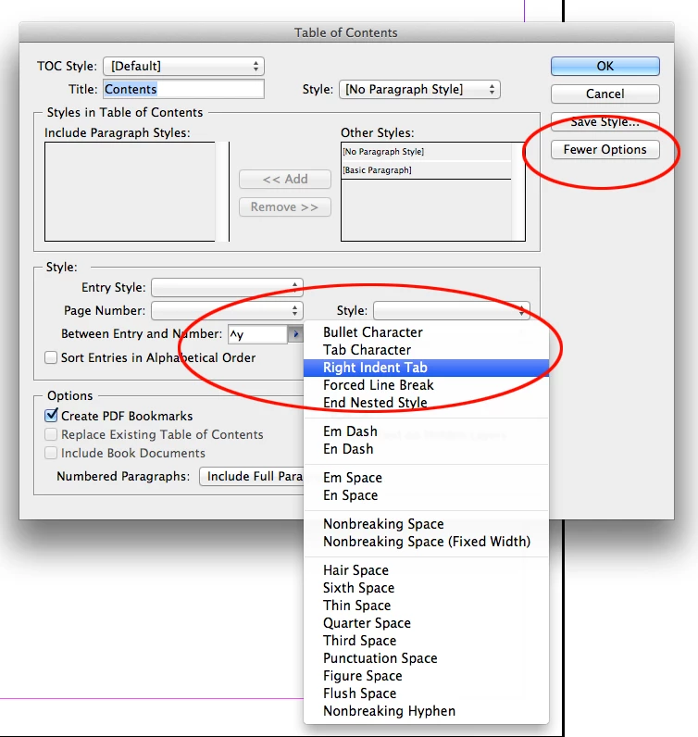This screenshot has height=737, width=698.
Task: Select Figure Space from the menu
Action: tap(426, 676)
